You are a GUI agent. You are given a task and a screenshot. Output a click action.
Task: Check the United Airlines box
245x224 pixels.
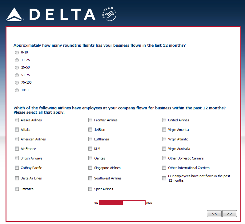(x=164, y=120)
